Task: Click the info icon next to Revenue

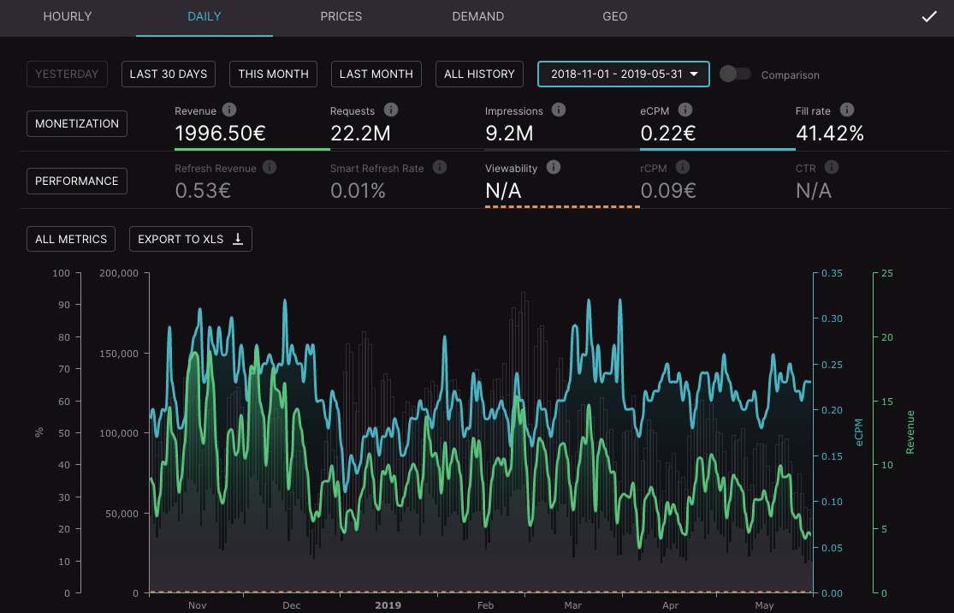Action: tap(229, 110)
